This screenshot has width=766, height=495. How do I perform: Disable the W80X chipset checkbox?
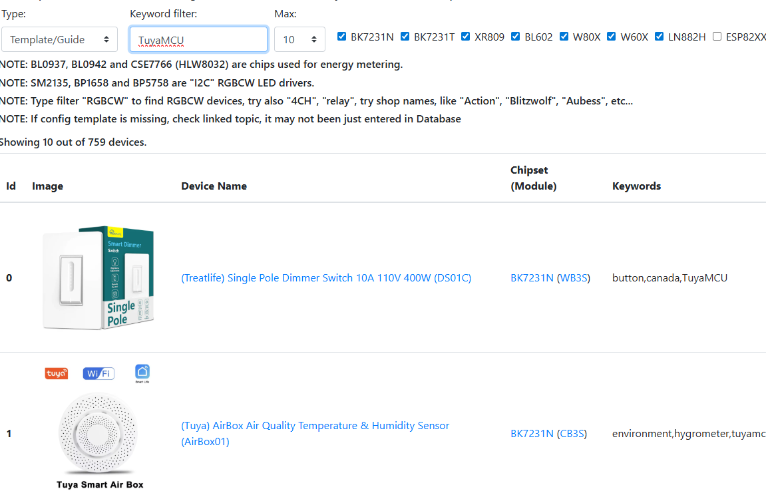coord(564,37)
